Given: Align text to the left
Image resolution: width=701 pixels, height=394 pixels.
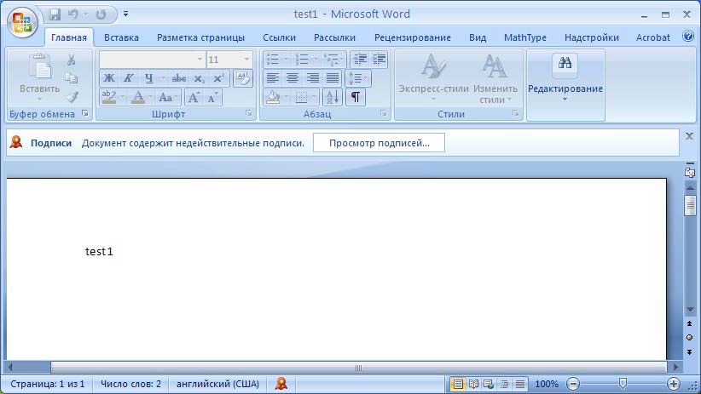Looking at the screenshot, I should pos(273,78).
